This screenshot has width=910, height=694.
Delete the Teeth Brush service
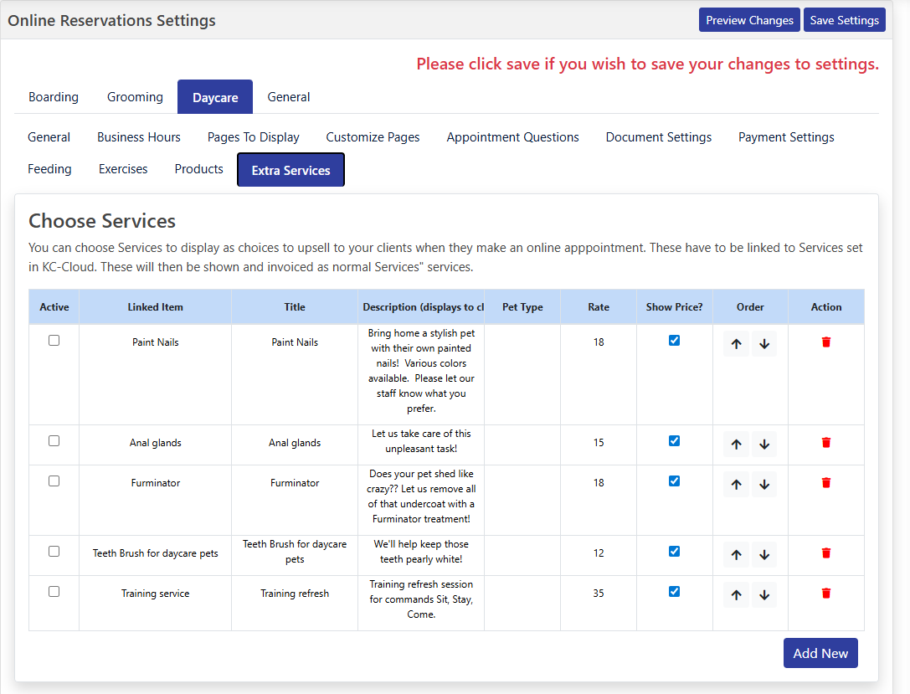click(825, 553)
